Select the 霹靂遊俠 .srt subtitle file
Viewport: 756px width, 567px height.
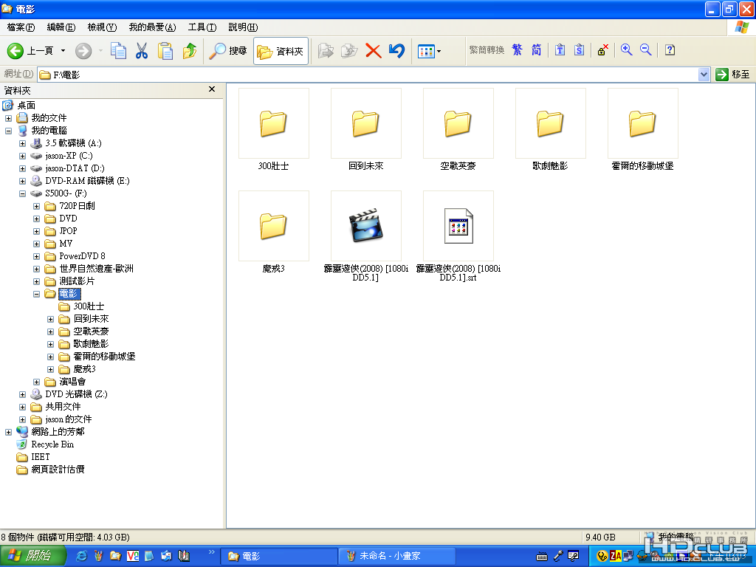(x=458, y=226)
